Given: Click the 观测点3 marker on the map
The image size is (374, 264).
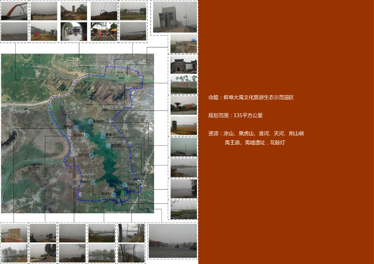Looking at the screenshot, I should [91, 155].
